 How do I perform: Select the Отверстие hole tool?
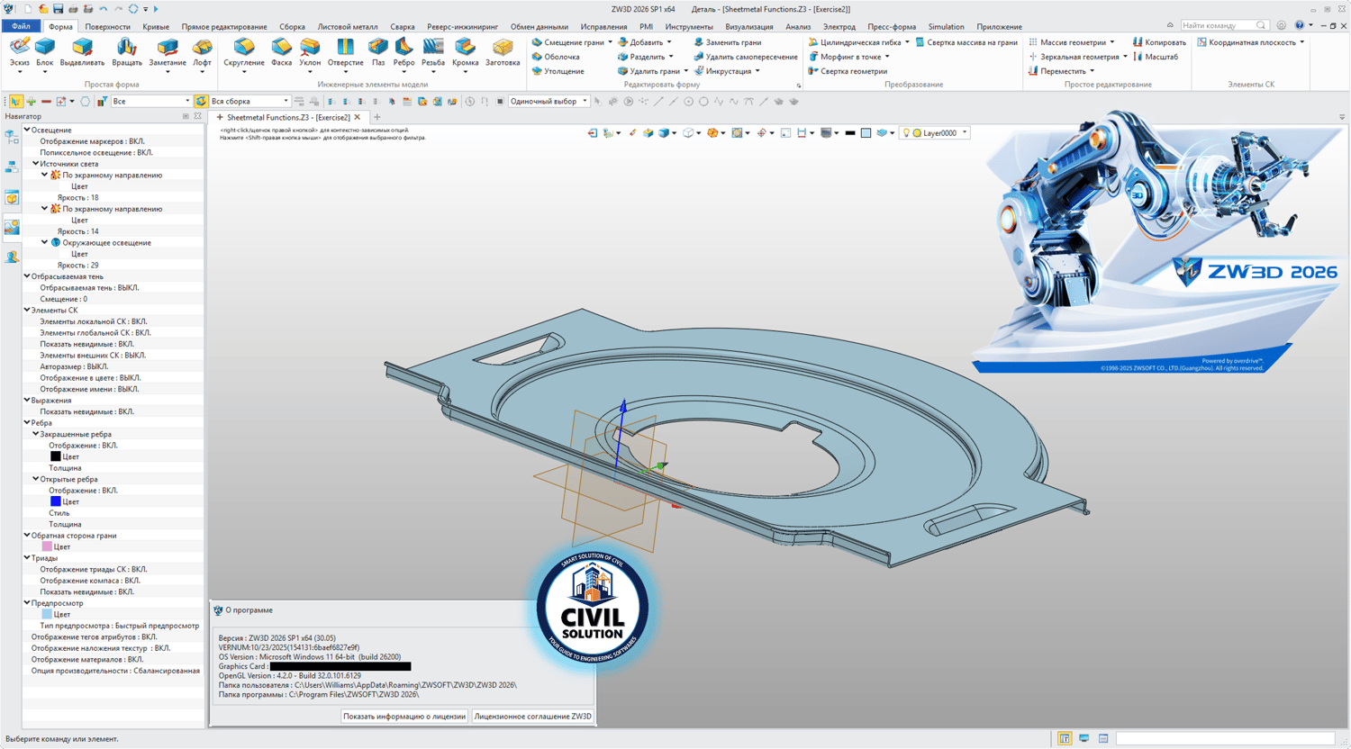[346, 52]
